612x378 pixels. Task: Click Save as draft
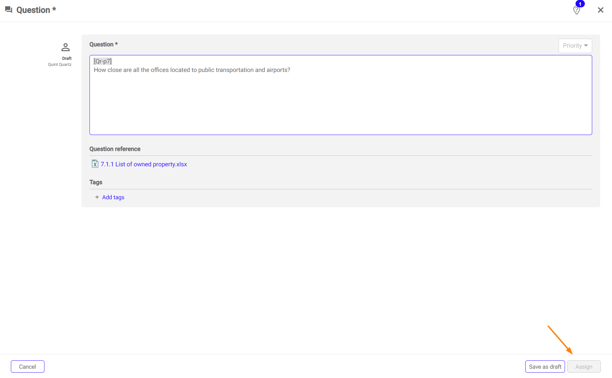coord(545,366)
